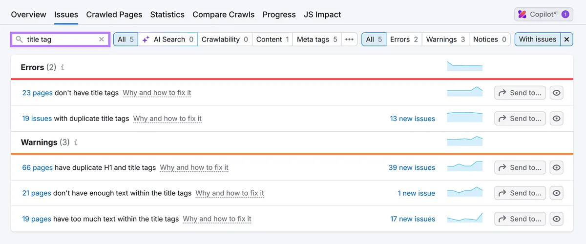Go to Compare Crawls tab

tap(224, 15)
